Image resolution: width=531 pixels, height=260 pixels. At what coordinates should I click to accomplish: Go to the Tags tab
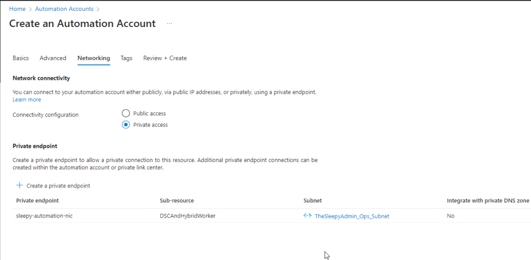(127, 58)
